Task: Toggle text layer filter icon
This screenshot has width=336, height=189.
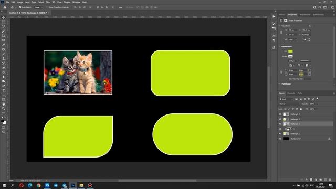Action: 305,99
